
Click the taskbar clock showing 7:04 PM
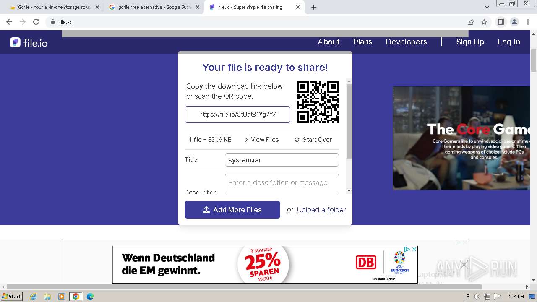click(515, 297)
